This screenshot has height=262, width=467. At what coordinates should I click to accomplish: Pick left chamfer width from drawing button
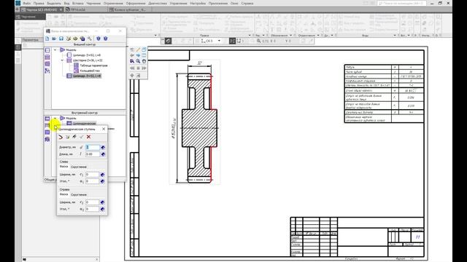pos(103,175)
